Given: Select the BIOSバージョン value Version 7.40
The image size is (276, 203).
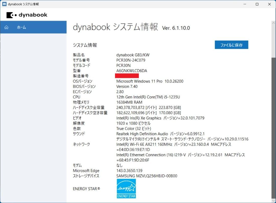Looking at the screenshot, I should [x=127, y=86].
